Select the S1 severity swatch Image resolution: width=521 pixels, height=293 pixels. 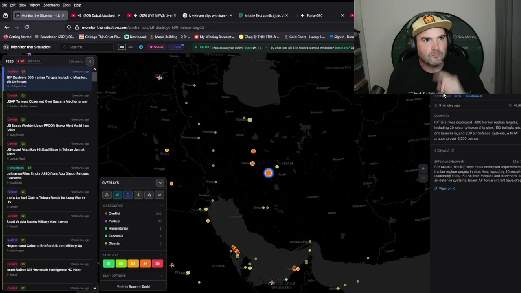point(109,264)
